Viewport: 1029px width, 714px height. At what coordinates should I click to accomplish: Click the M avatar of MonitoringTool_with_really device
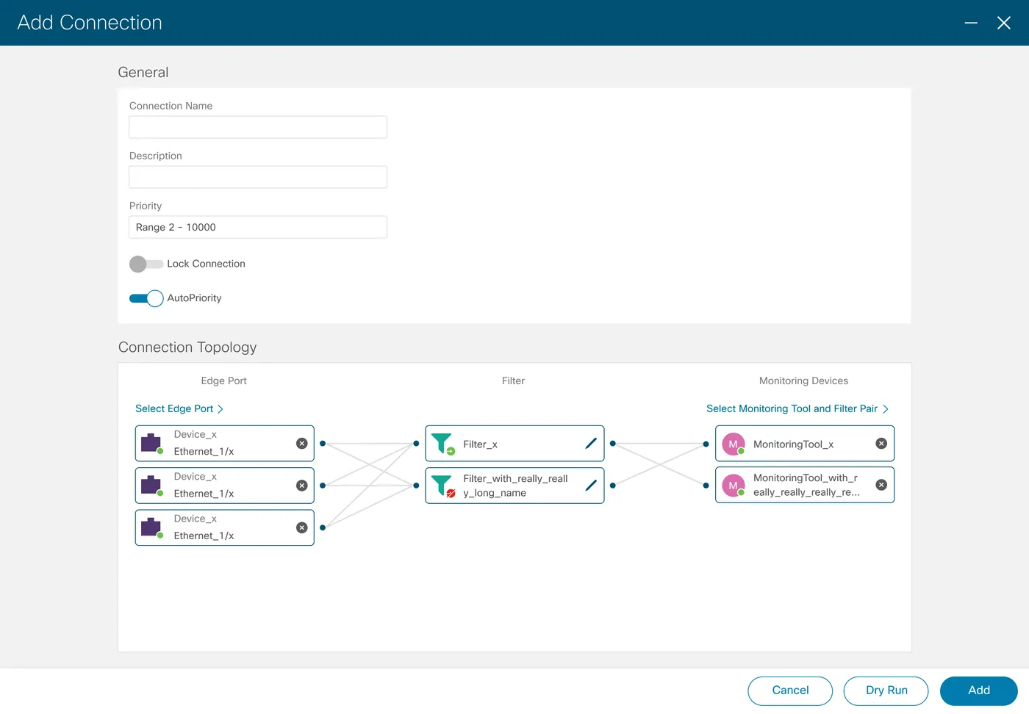(734, 485)
